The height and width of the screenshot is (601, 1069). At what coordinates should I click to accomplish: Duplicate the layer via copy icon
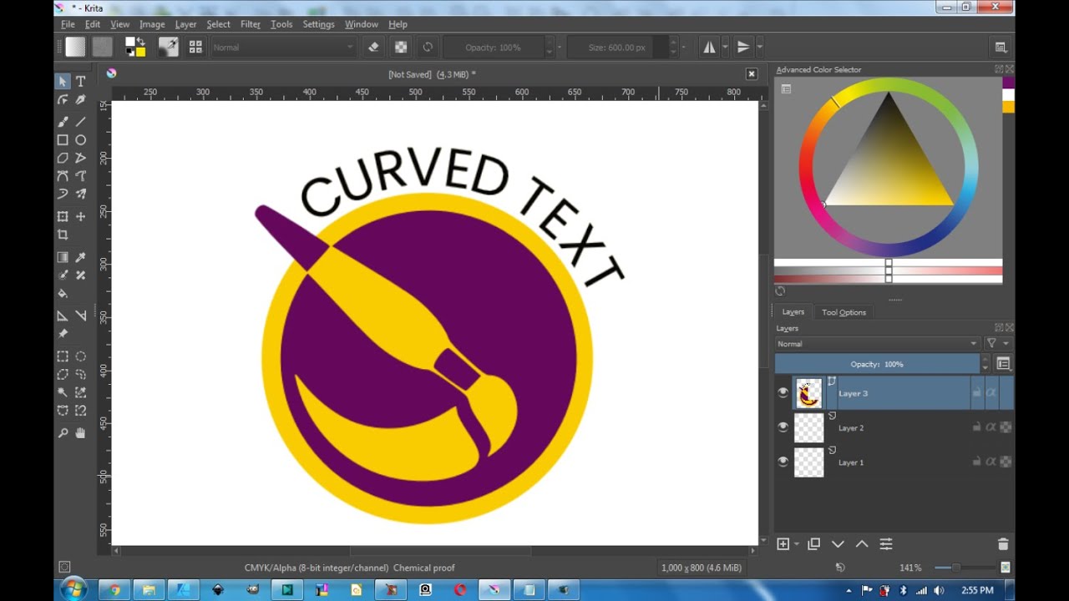point(813,544)
